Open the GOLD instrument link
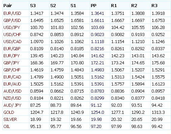This screenshot has width=171, height=134. pos(9,112)
